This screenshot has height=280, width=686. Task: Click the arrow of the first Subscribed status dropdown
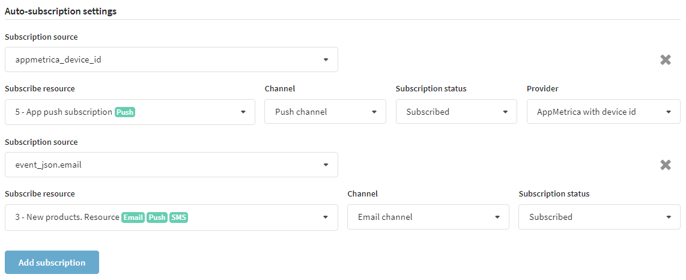tap(505, 112)
